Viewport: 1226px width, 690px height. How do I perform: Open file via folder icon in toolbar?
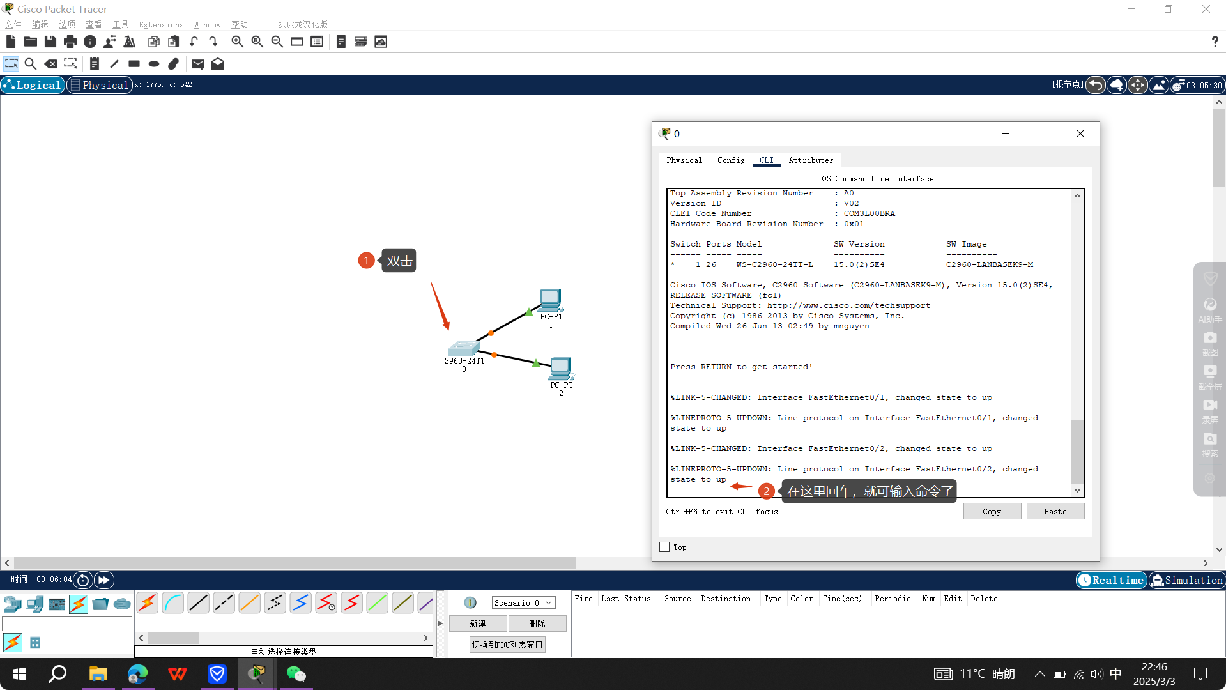click(31, 42)
